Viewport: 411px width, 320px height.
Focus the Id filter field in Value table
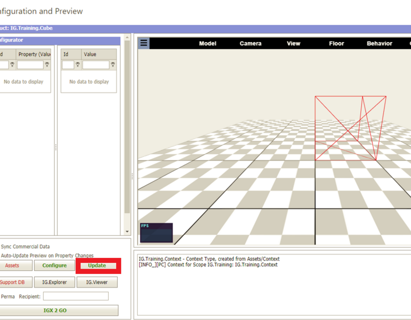click(x=68, y=65)
